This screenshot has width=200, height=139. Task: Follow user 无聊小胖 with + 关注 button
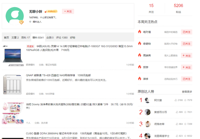(68, 11)
